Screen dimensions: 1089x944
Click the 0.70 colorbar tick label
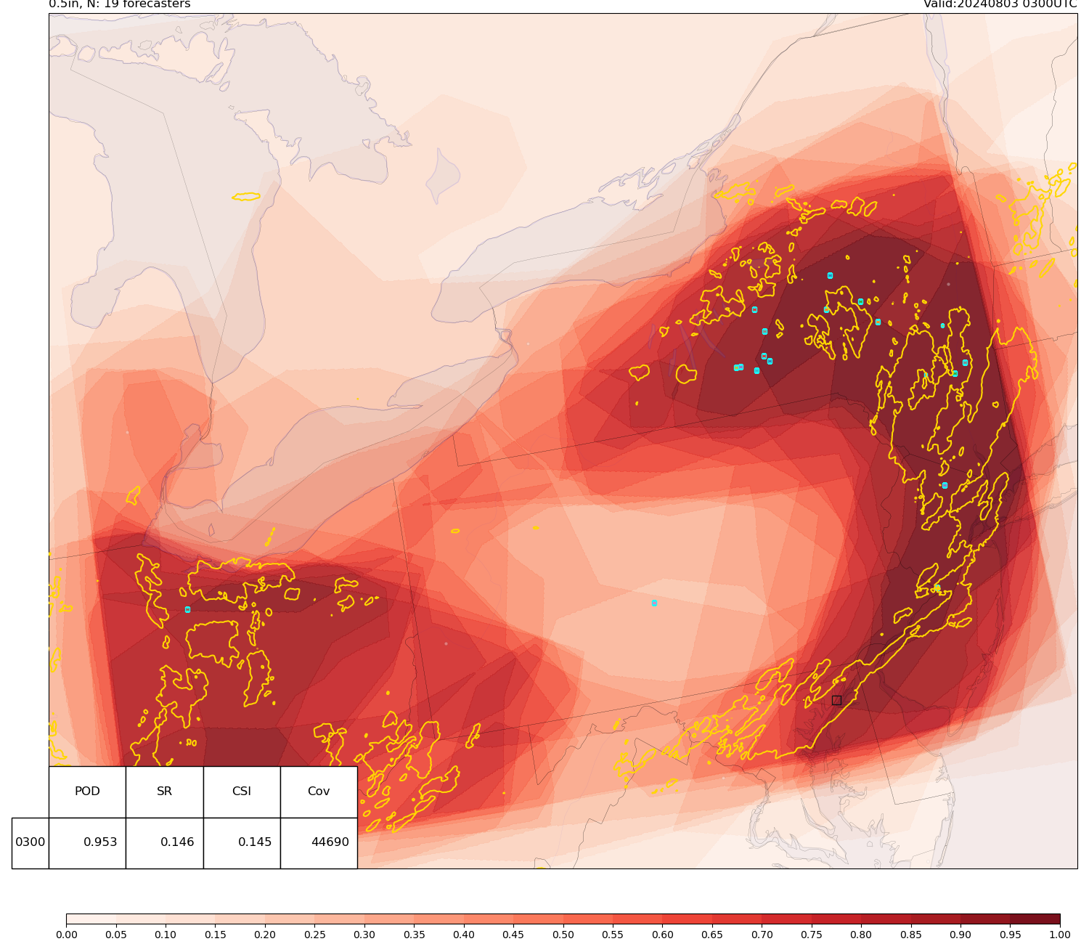pyautogui.click(x=762, y=935)
